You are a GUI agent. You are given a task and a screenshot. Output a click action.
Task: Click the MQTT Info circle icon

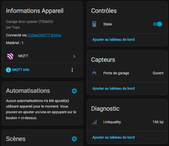8,70
